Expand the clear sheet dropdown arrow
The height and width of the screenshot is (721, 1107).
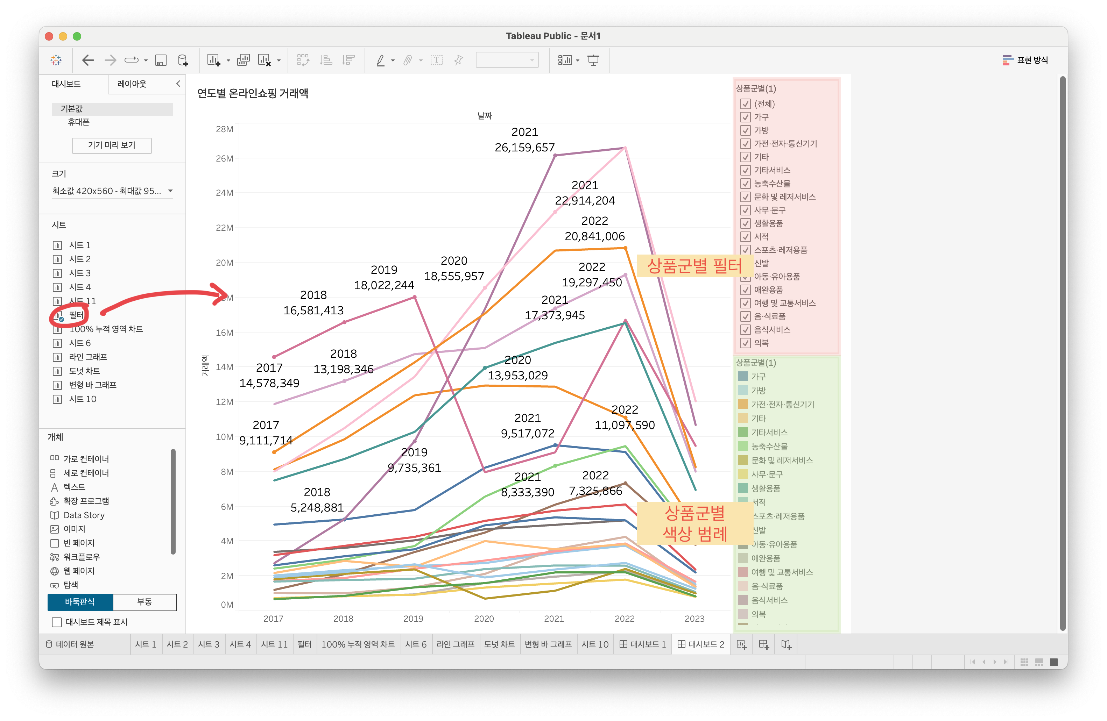point(279,60)
